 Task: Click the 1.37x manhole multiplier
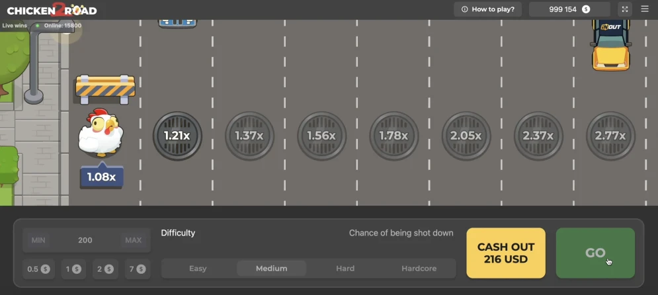[x=249, y=136]
